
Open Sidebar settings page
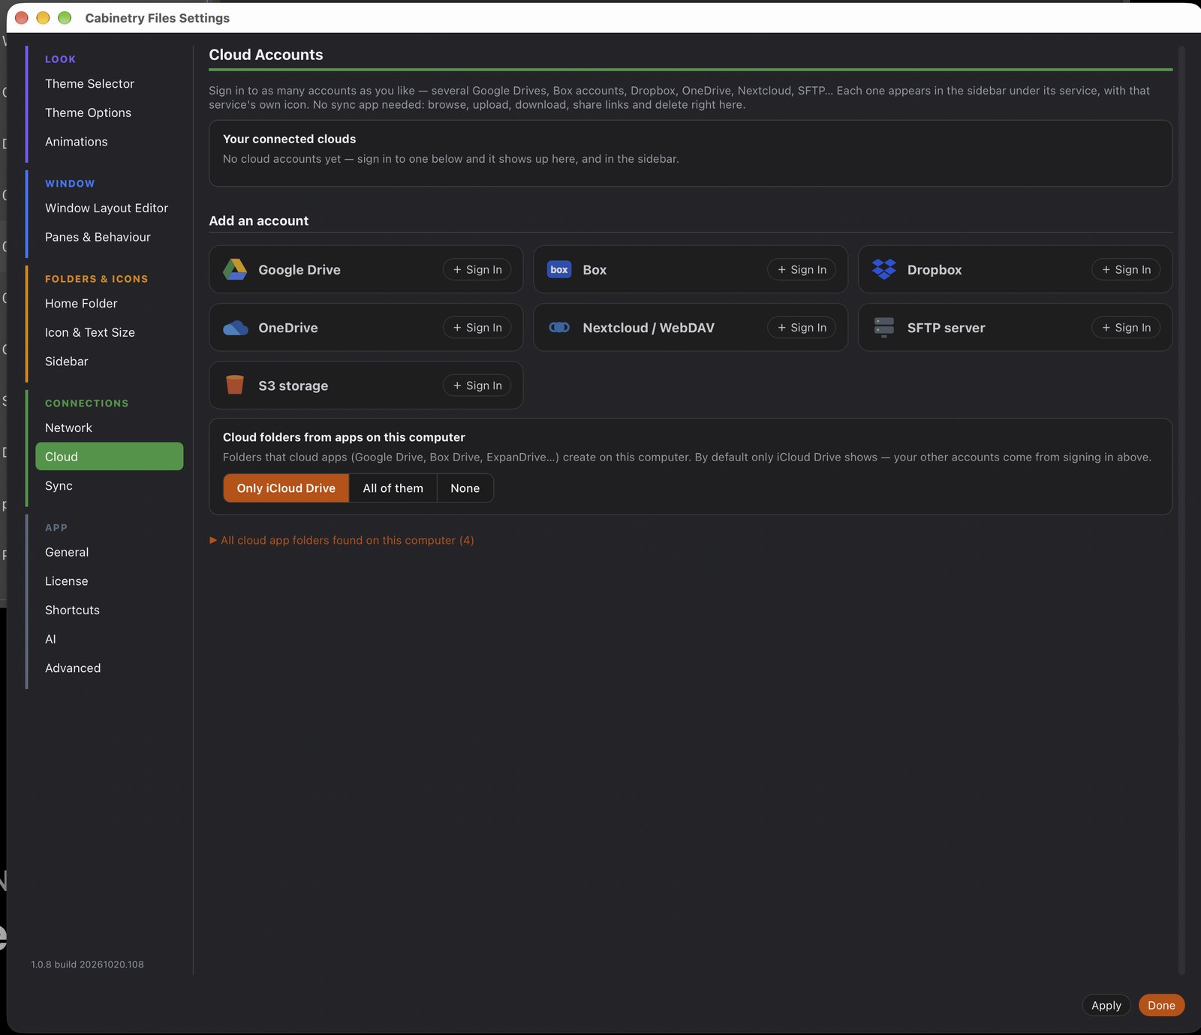pos(110,361)
